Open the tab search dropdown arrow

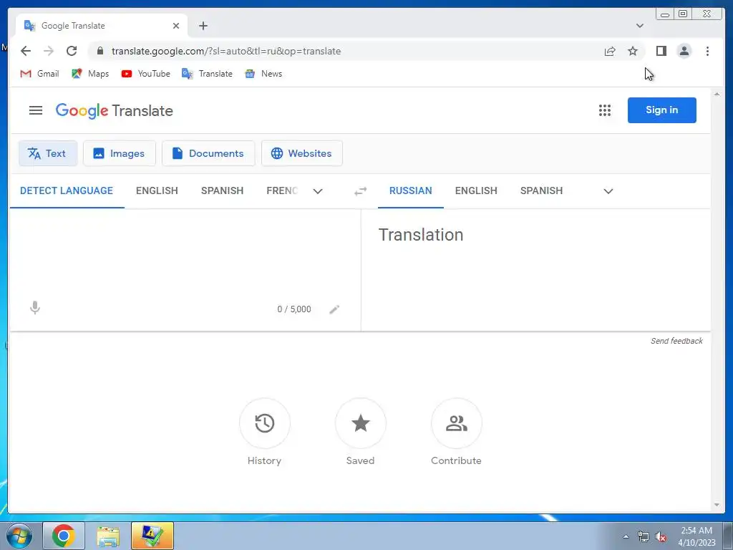pyautogui.click(x=639, y=26)
